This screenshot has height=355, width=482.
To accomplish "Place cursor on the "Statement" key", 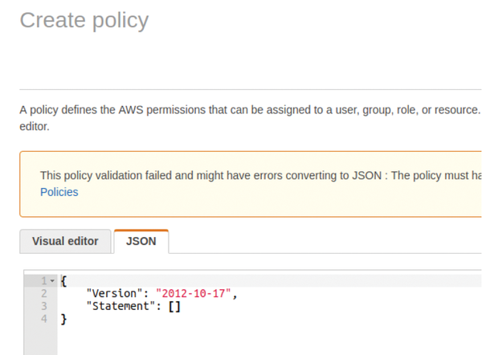I will [120, 306].
